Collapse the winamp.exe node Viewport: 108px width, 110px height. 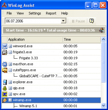pos(10,100)
